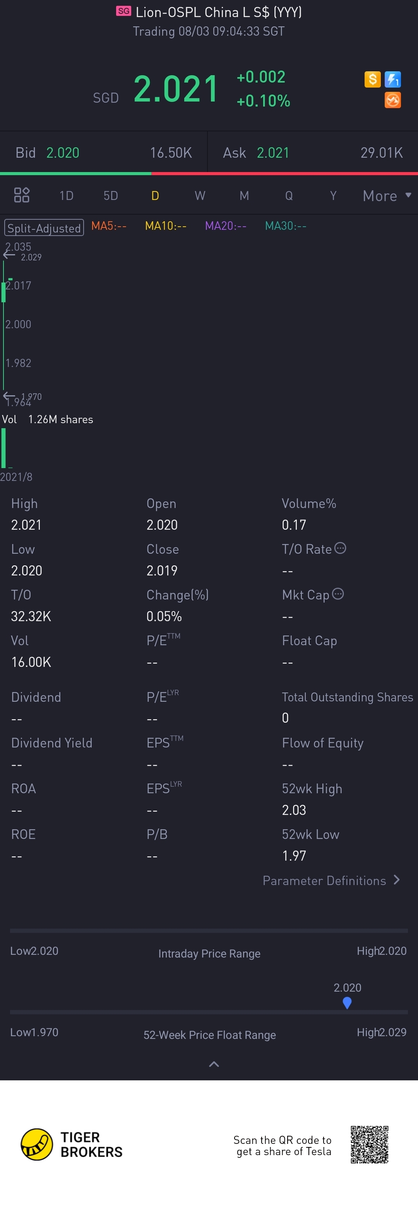Toggle the MA20 indicator label
Image resolution: width=418 pixels, height=1209 pixels.
(225, 226)
